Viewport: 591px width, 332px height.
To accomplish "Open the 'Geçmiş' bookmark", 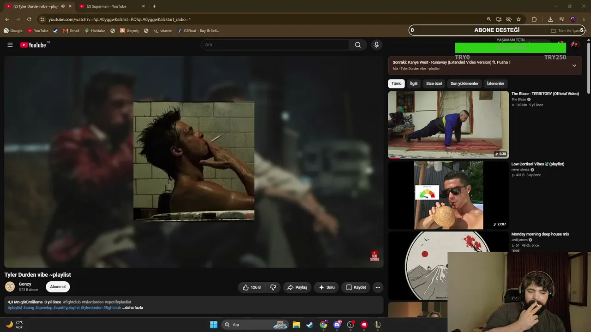I will (x=129, y=31).
